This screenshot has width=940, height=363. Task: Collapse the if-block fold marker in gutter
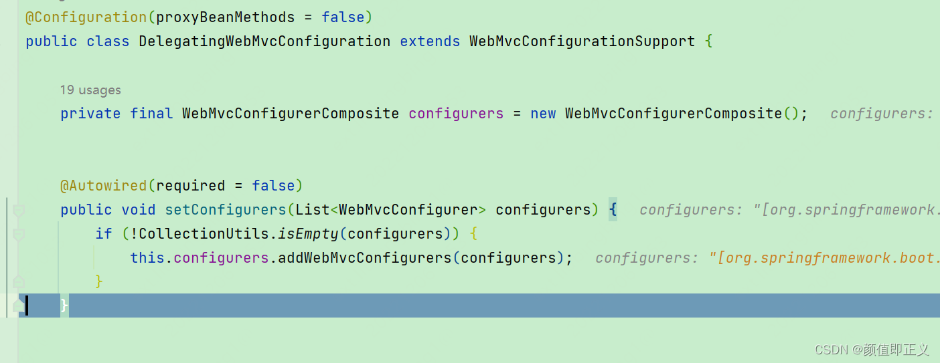19,235
